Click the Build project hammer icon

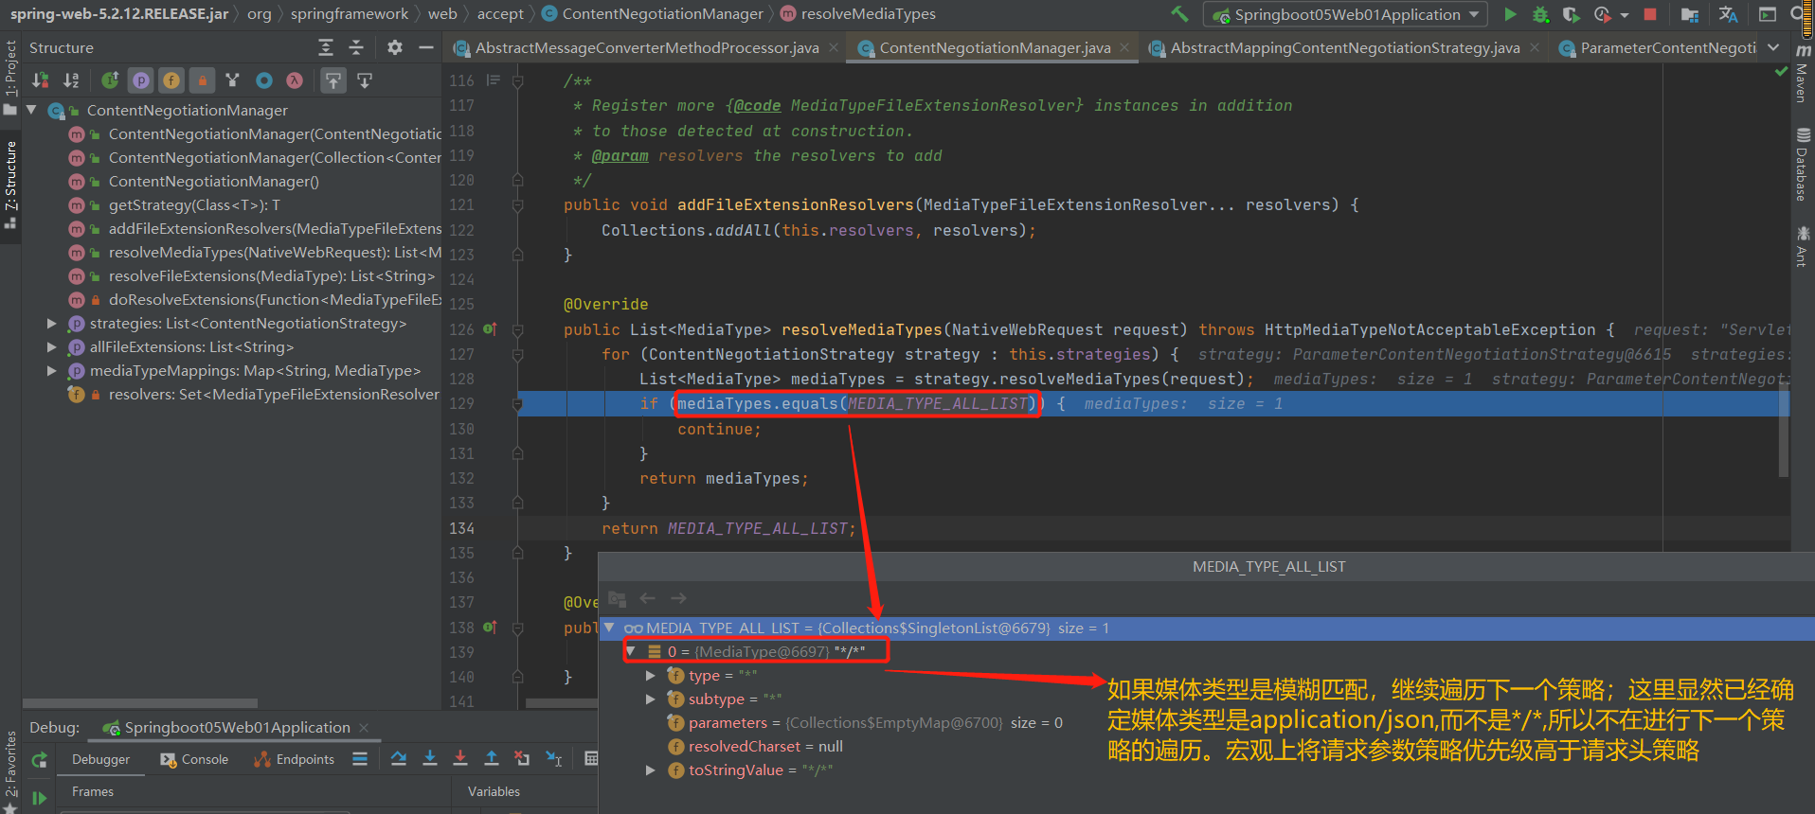click(x=1179, y=14)
